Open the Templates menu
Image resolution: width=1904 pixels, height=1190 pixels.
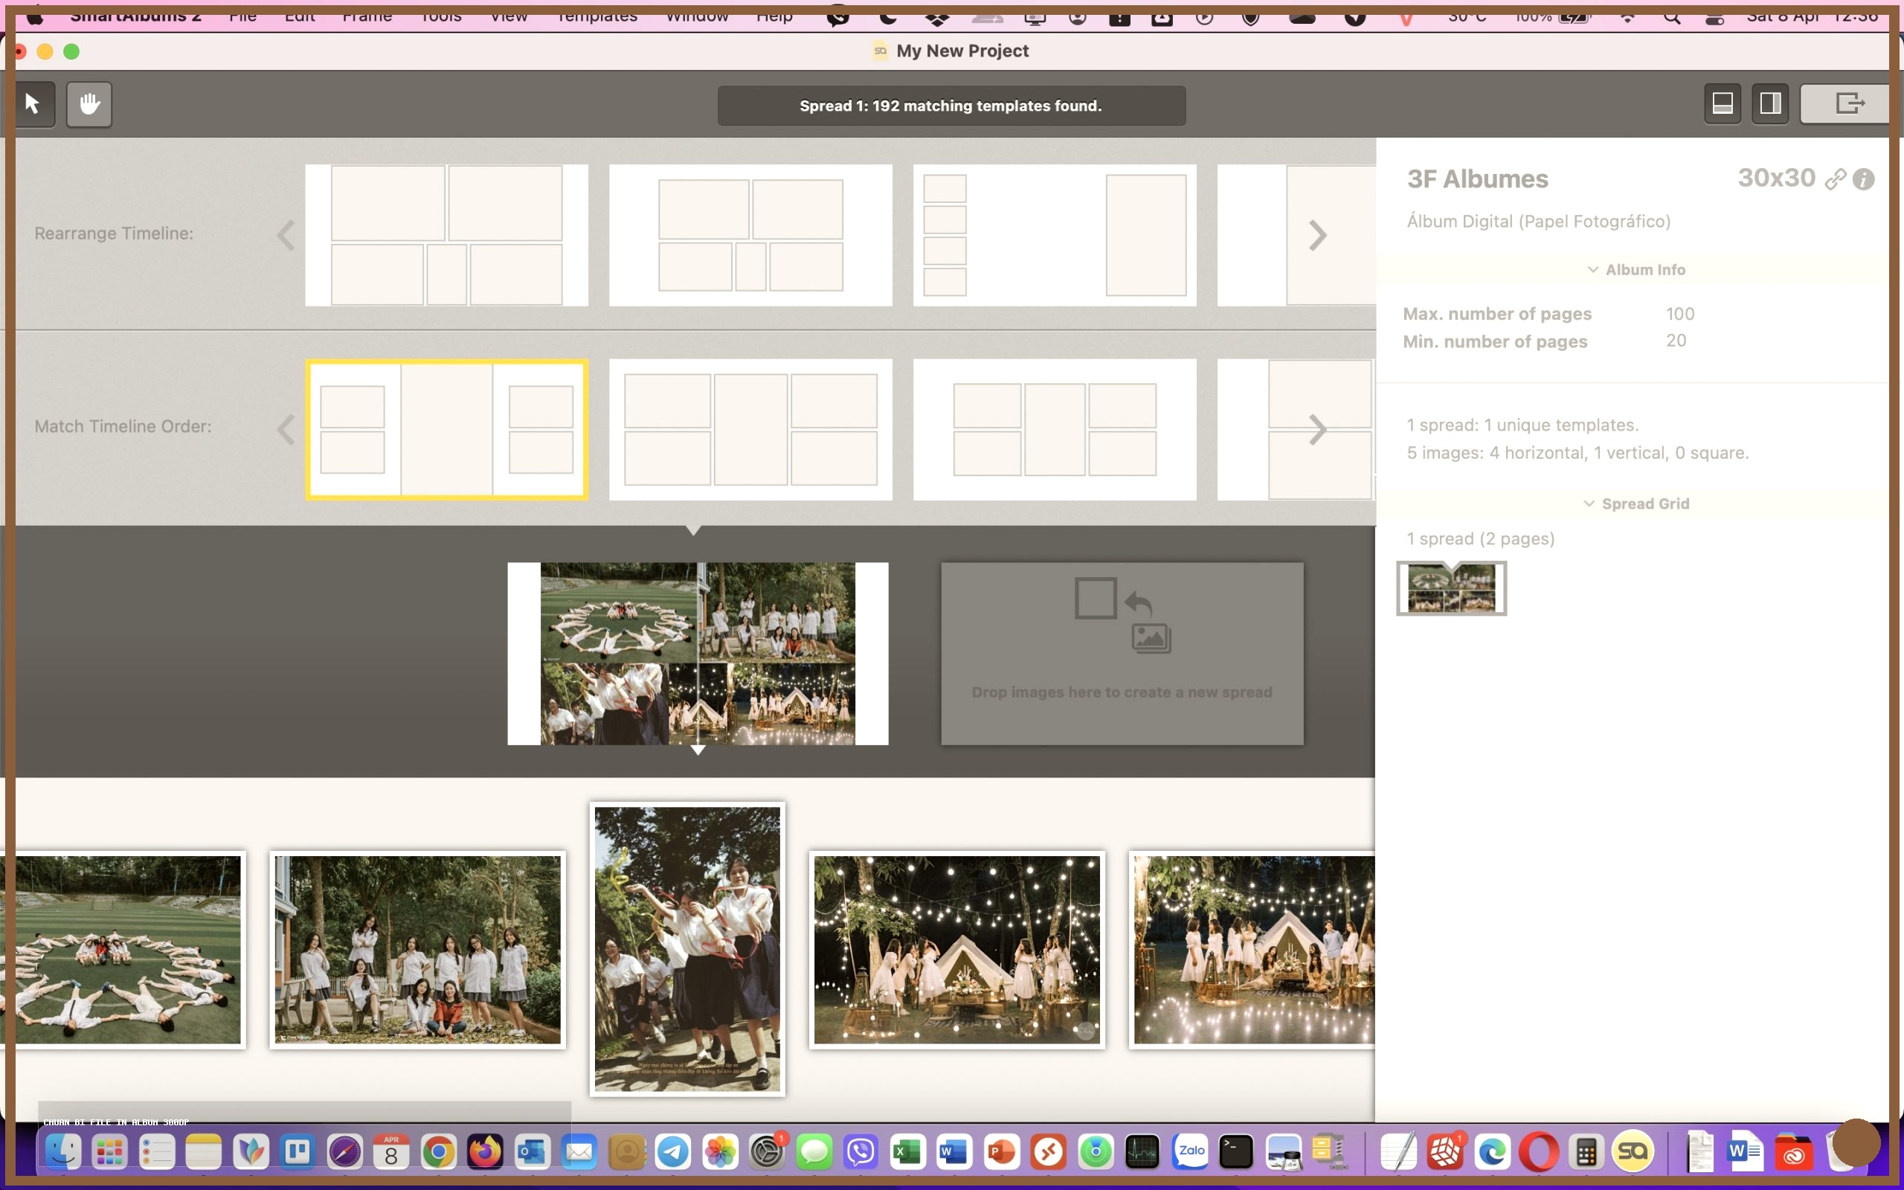click(596, 17)
